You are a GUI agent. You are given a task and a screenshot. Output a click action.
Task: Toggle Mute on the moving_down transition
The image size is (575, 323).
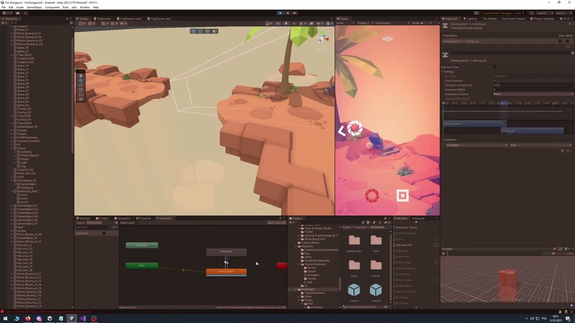click(x=567, y=41)
